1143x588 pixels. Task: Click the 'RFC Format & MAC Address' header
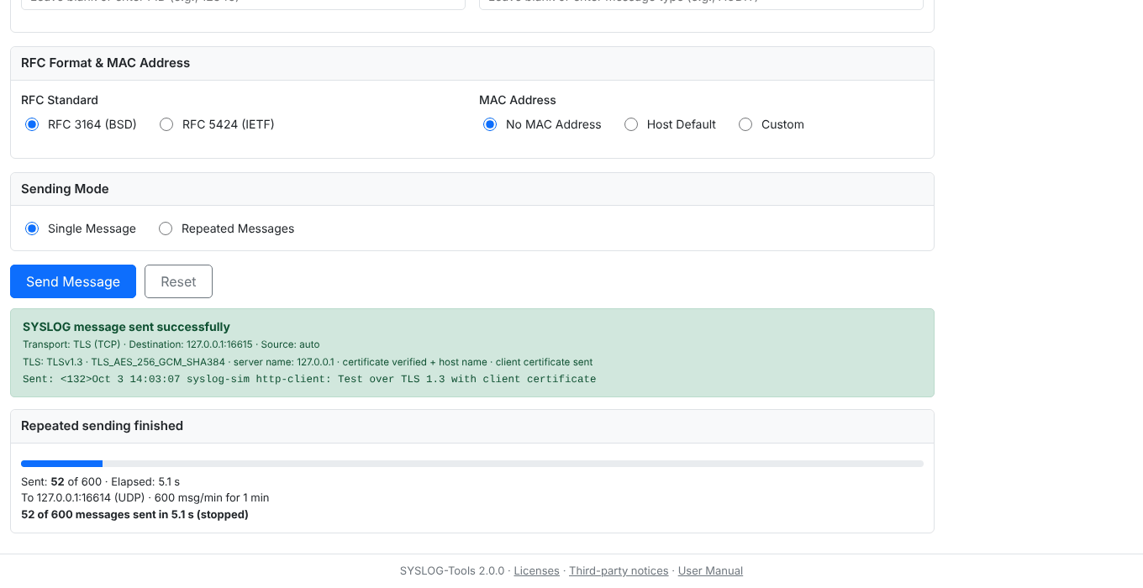[x=106, y=63]
